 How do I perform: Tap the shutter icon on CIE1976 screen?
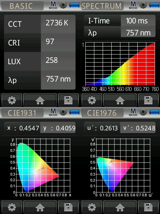click(x=143, y=112)
